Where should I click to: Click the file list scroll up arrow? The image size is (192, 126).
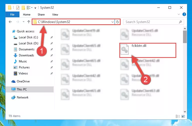click(185, 29)
